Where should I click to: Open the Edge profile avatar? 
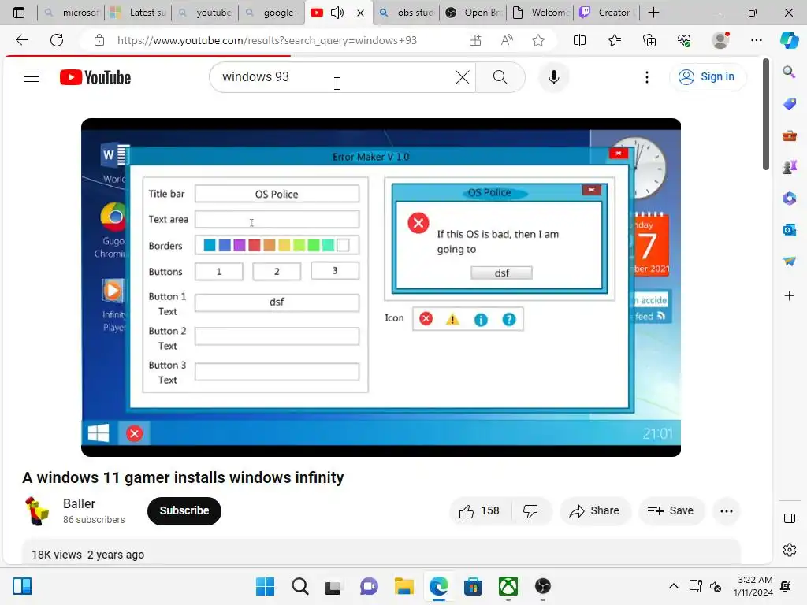pyautogui.click(x=720, y=40)
